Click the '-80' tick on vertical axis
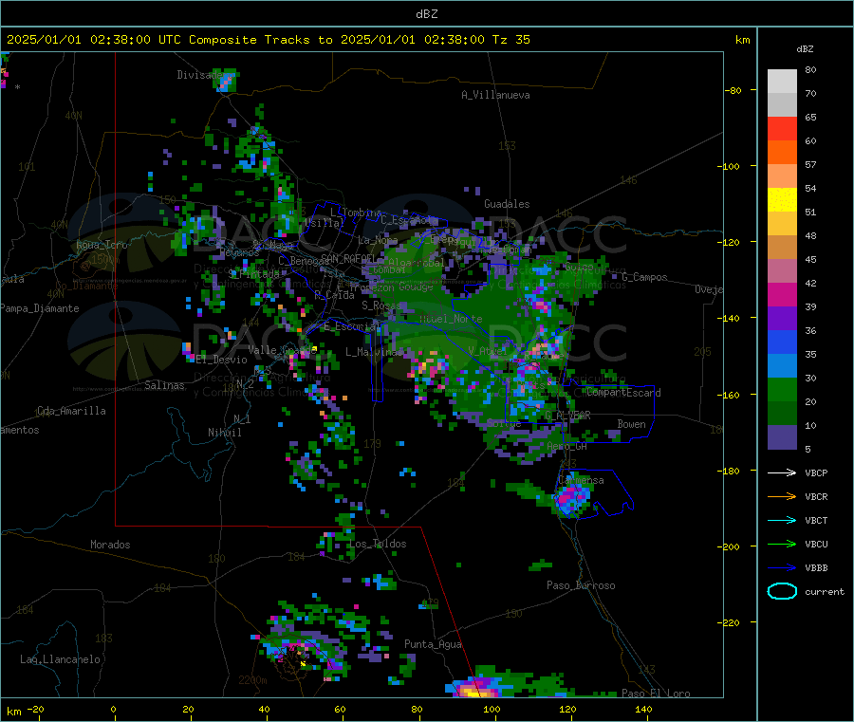854x722 pixels. pos(733,90)
